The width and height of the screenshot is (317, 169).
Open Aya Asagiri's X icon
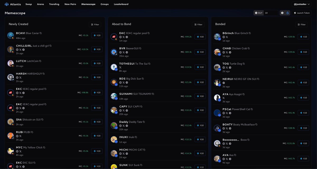click(224, 98)
